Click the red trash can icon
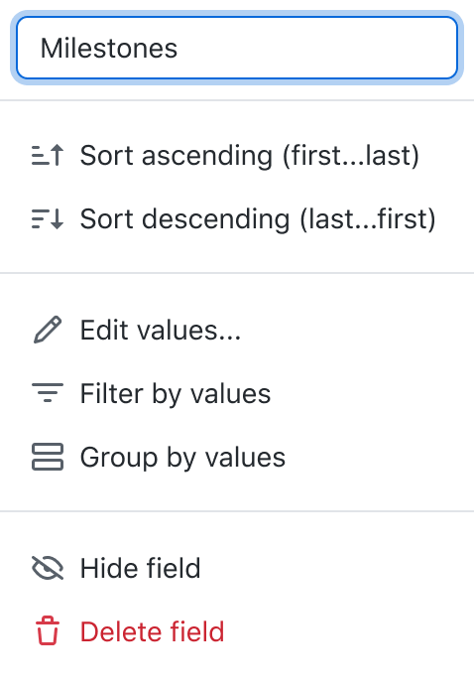The height and width of the screenshot is (687, 474). click(x=48, y=631)
